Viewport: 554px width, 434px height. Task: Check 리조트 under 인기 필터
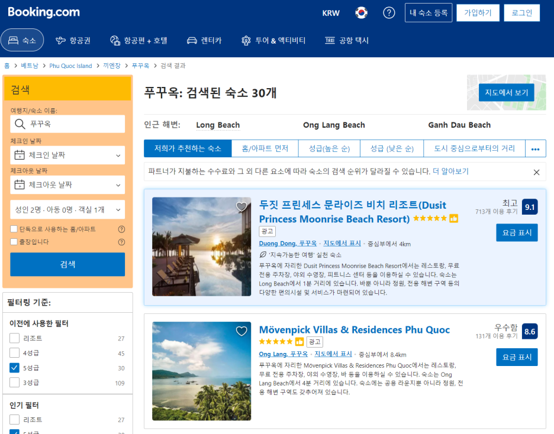[x=14, y=420]
